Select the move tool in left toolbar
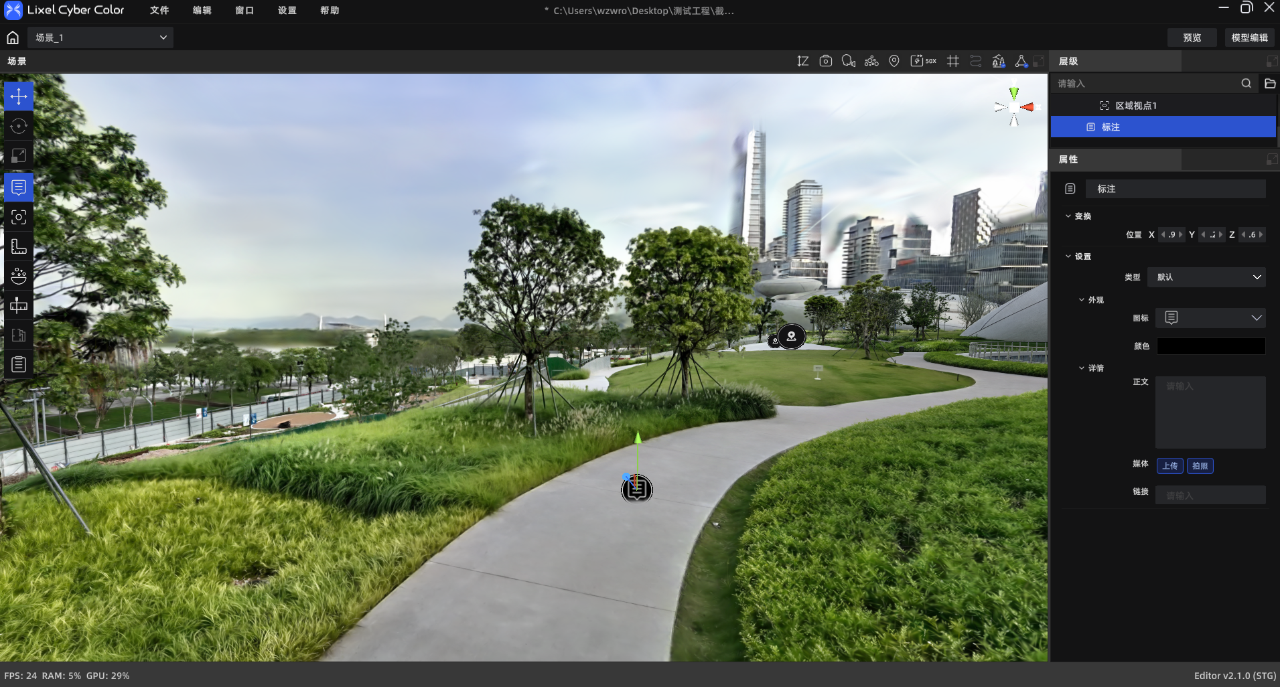 click(x=19, y=96)
